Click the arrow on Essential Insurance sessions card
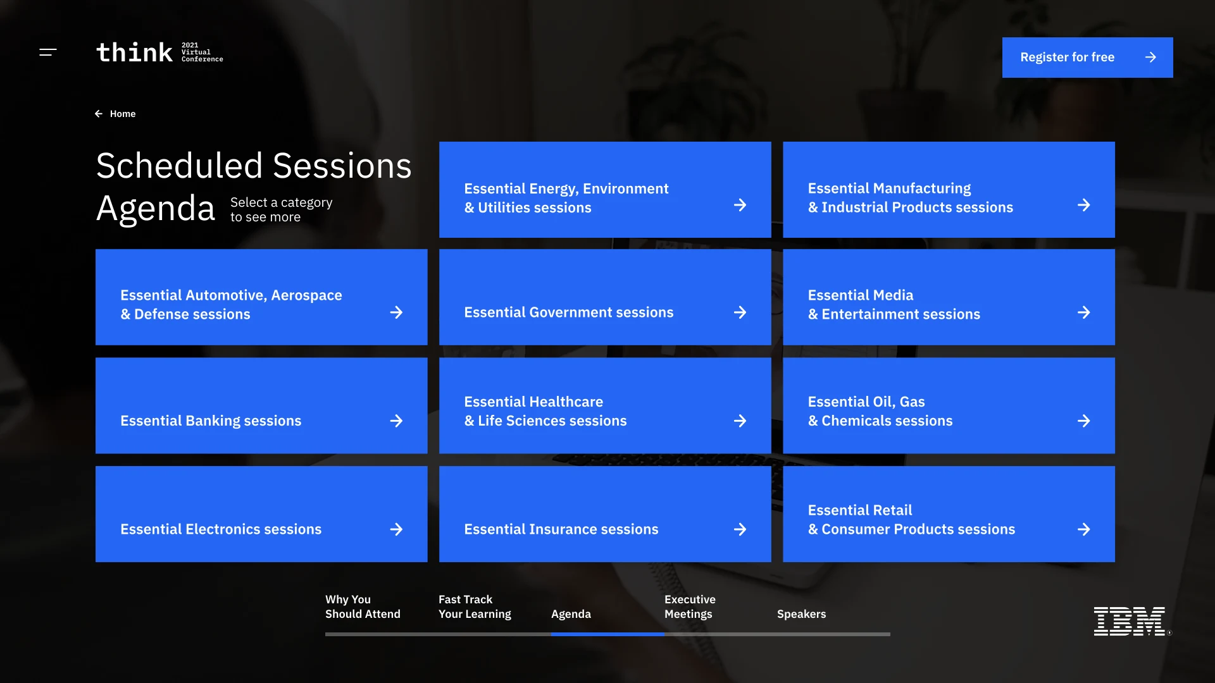1215x683 pixels. tap(740, 529)
